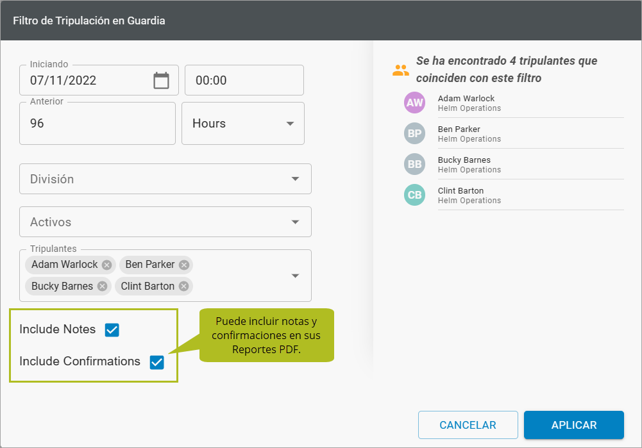Click the APLICAR button
The width and height of the screenshot is (642, 448).
click(x=574, y=425)
